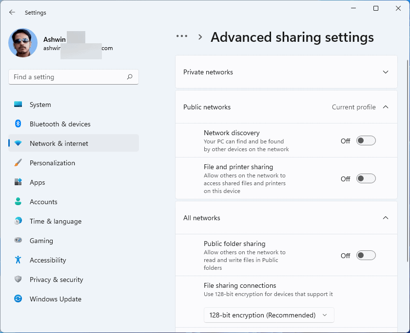
Task: Click the back arrow in Settings
Action: tap(12, 12)
